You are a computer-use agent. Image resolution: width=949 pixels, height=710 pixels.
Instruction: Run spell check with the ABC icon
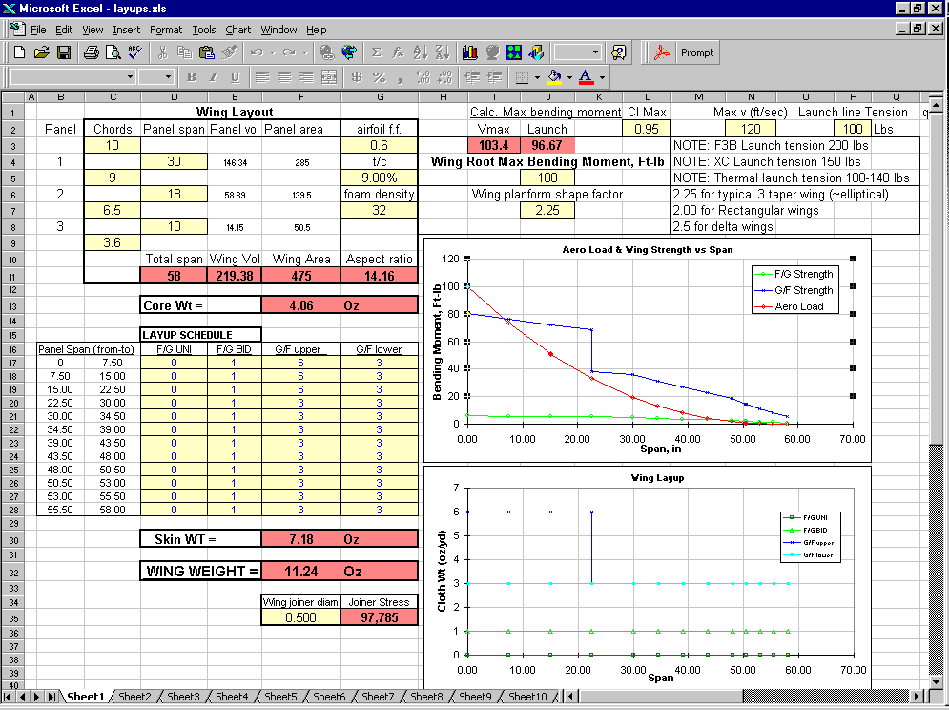coord(134,53)
